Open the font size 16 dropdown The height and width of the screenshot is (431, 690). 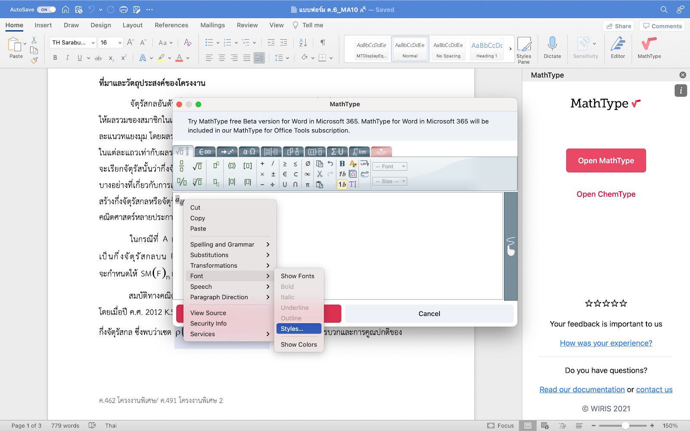point(119,43)
